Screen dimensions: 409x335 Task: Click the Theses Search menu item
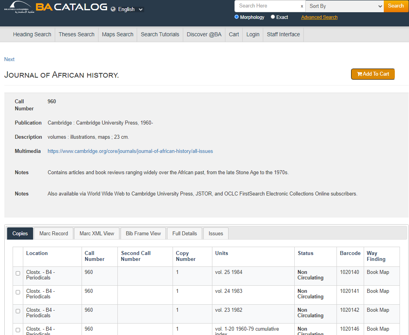point(76,34)
